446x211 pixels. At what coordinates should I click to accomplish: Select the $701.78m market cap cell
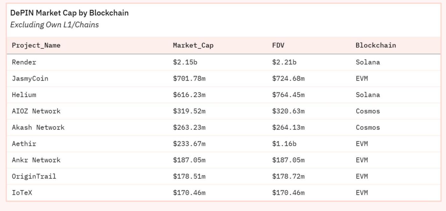(x=189, y=79)
